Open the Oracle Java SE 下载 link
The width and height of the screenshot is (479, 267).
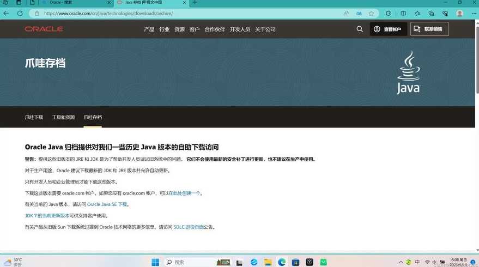107,204
